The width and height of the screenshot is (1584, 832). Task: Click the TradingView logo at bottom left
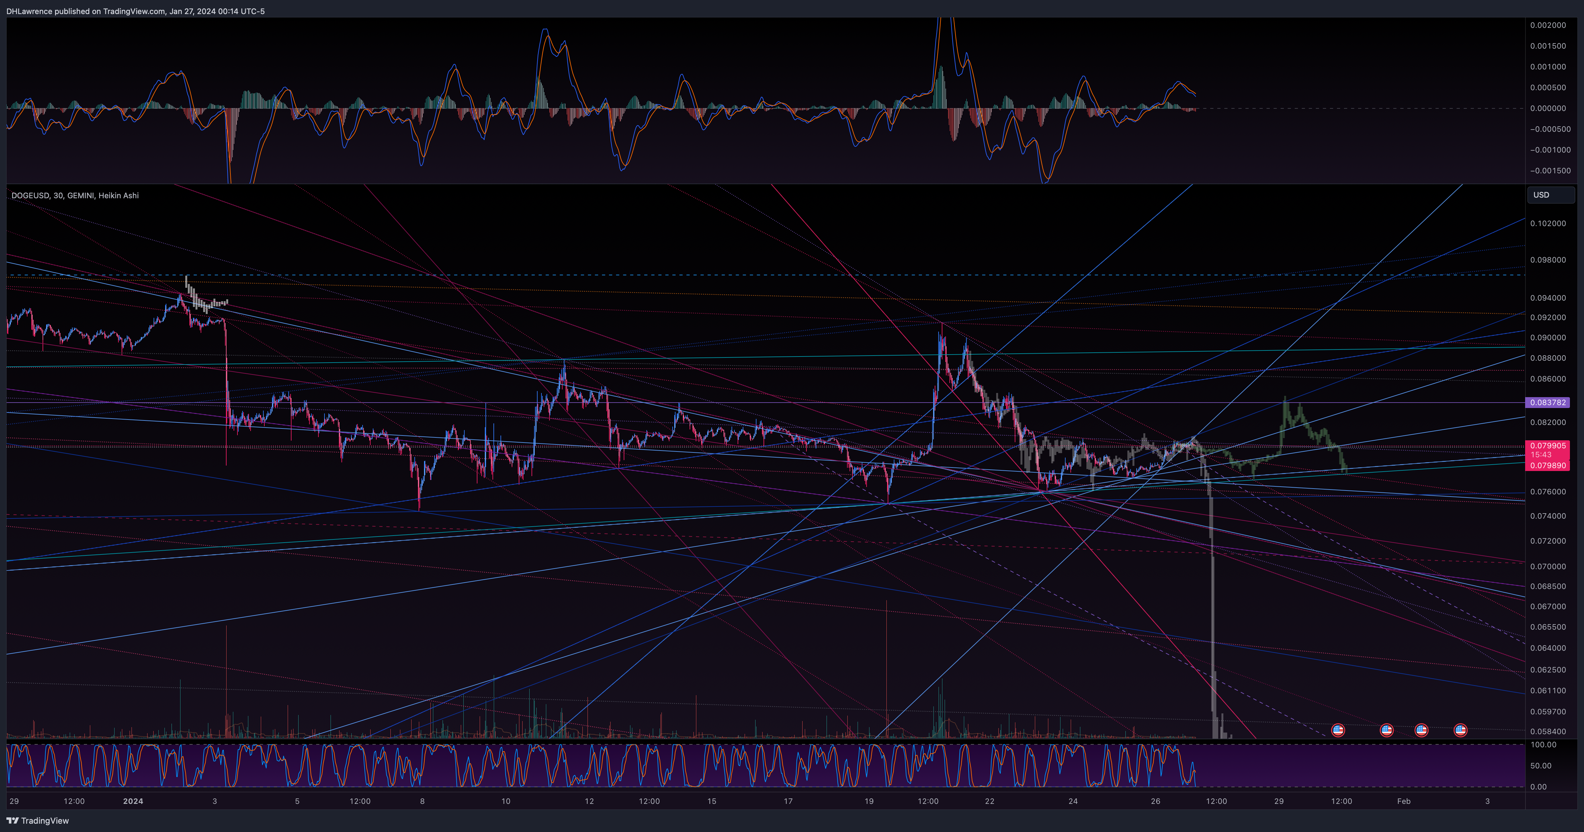pyautogui.click(x=37, y=820)
